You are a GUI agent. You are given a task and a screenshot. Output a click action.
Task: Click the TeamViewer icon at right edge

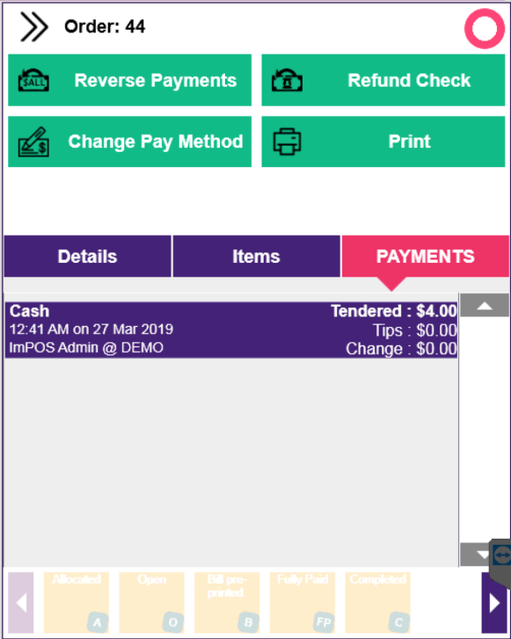pos(500,555)
